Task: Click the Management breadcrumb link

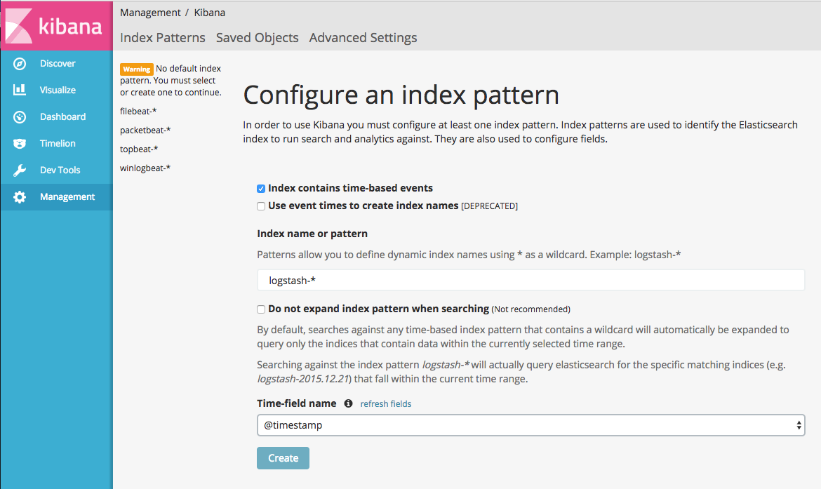Action: pyautogui.click(x=150, y=13)
